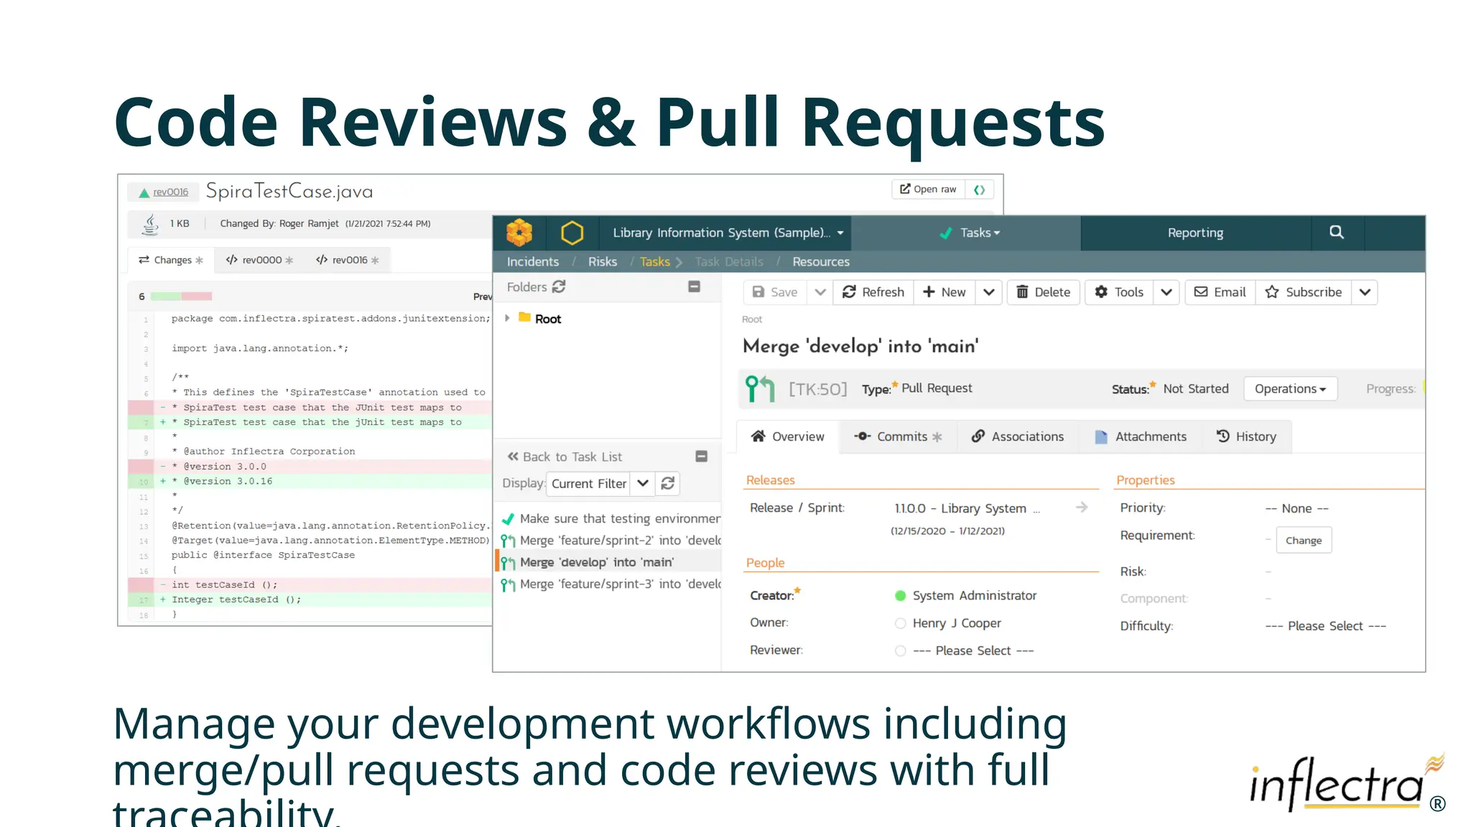Click the pull request icon beside TK:50
Screen dimensions: 1471x827
(760, 388)
